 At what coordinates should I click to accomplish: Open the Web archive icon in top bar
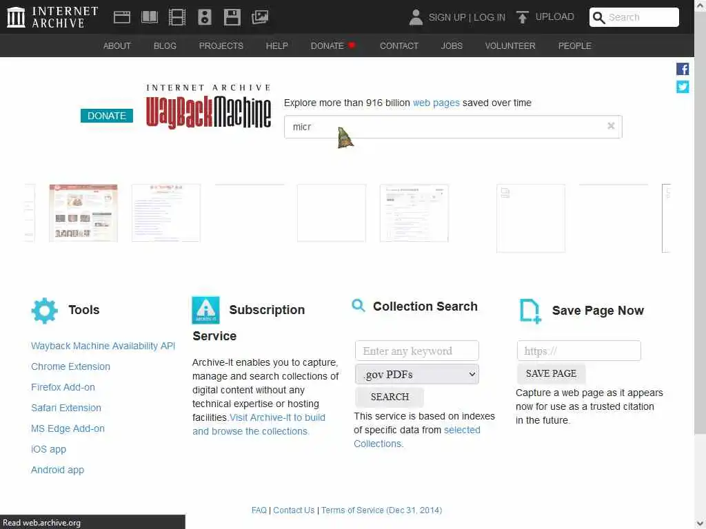[121, 17]
